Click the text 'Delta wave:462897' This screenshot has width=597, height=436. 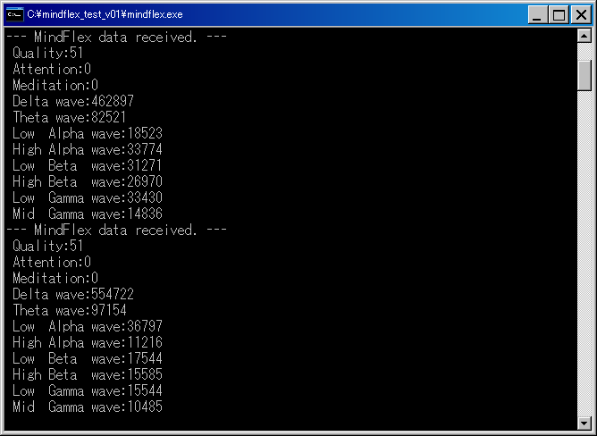tap(73, 101)
